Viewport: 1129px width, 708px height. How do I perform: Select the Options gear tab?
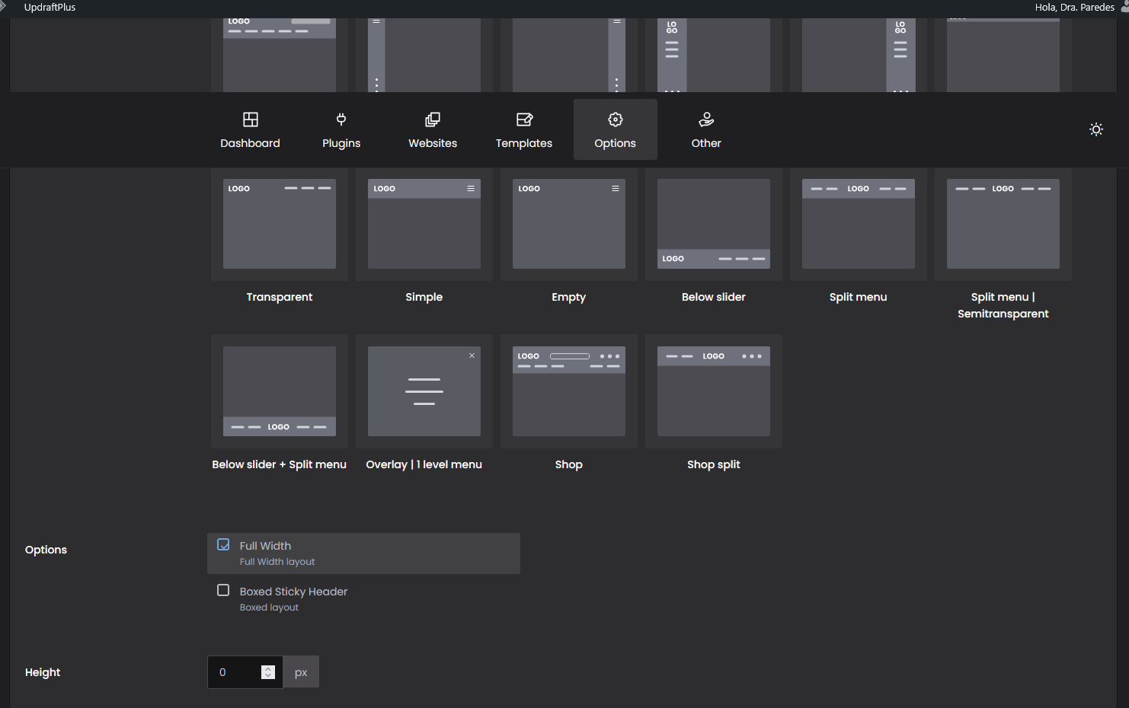615,130
